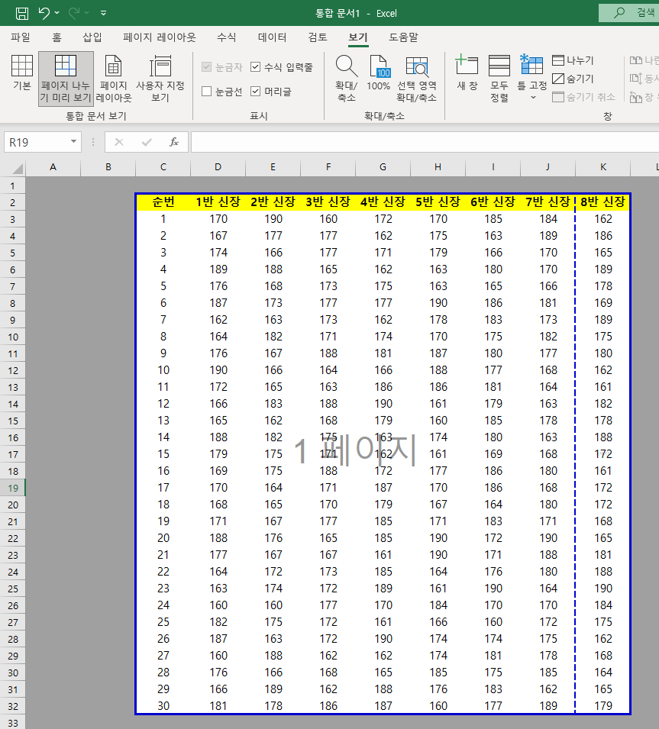659x729 pixels.
Task: Select column A header
Action: tap(53, 167)
